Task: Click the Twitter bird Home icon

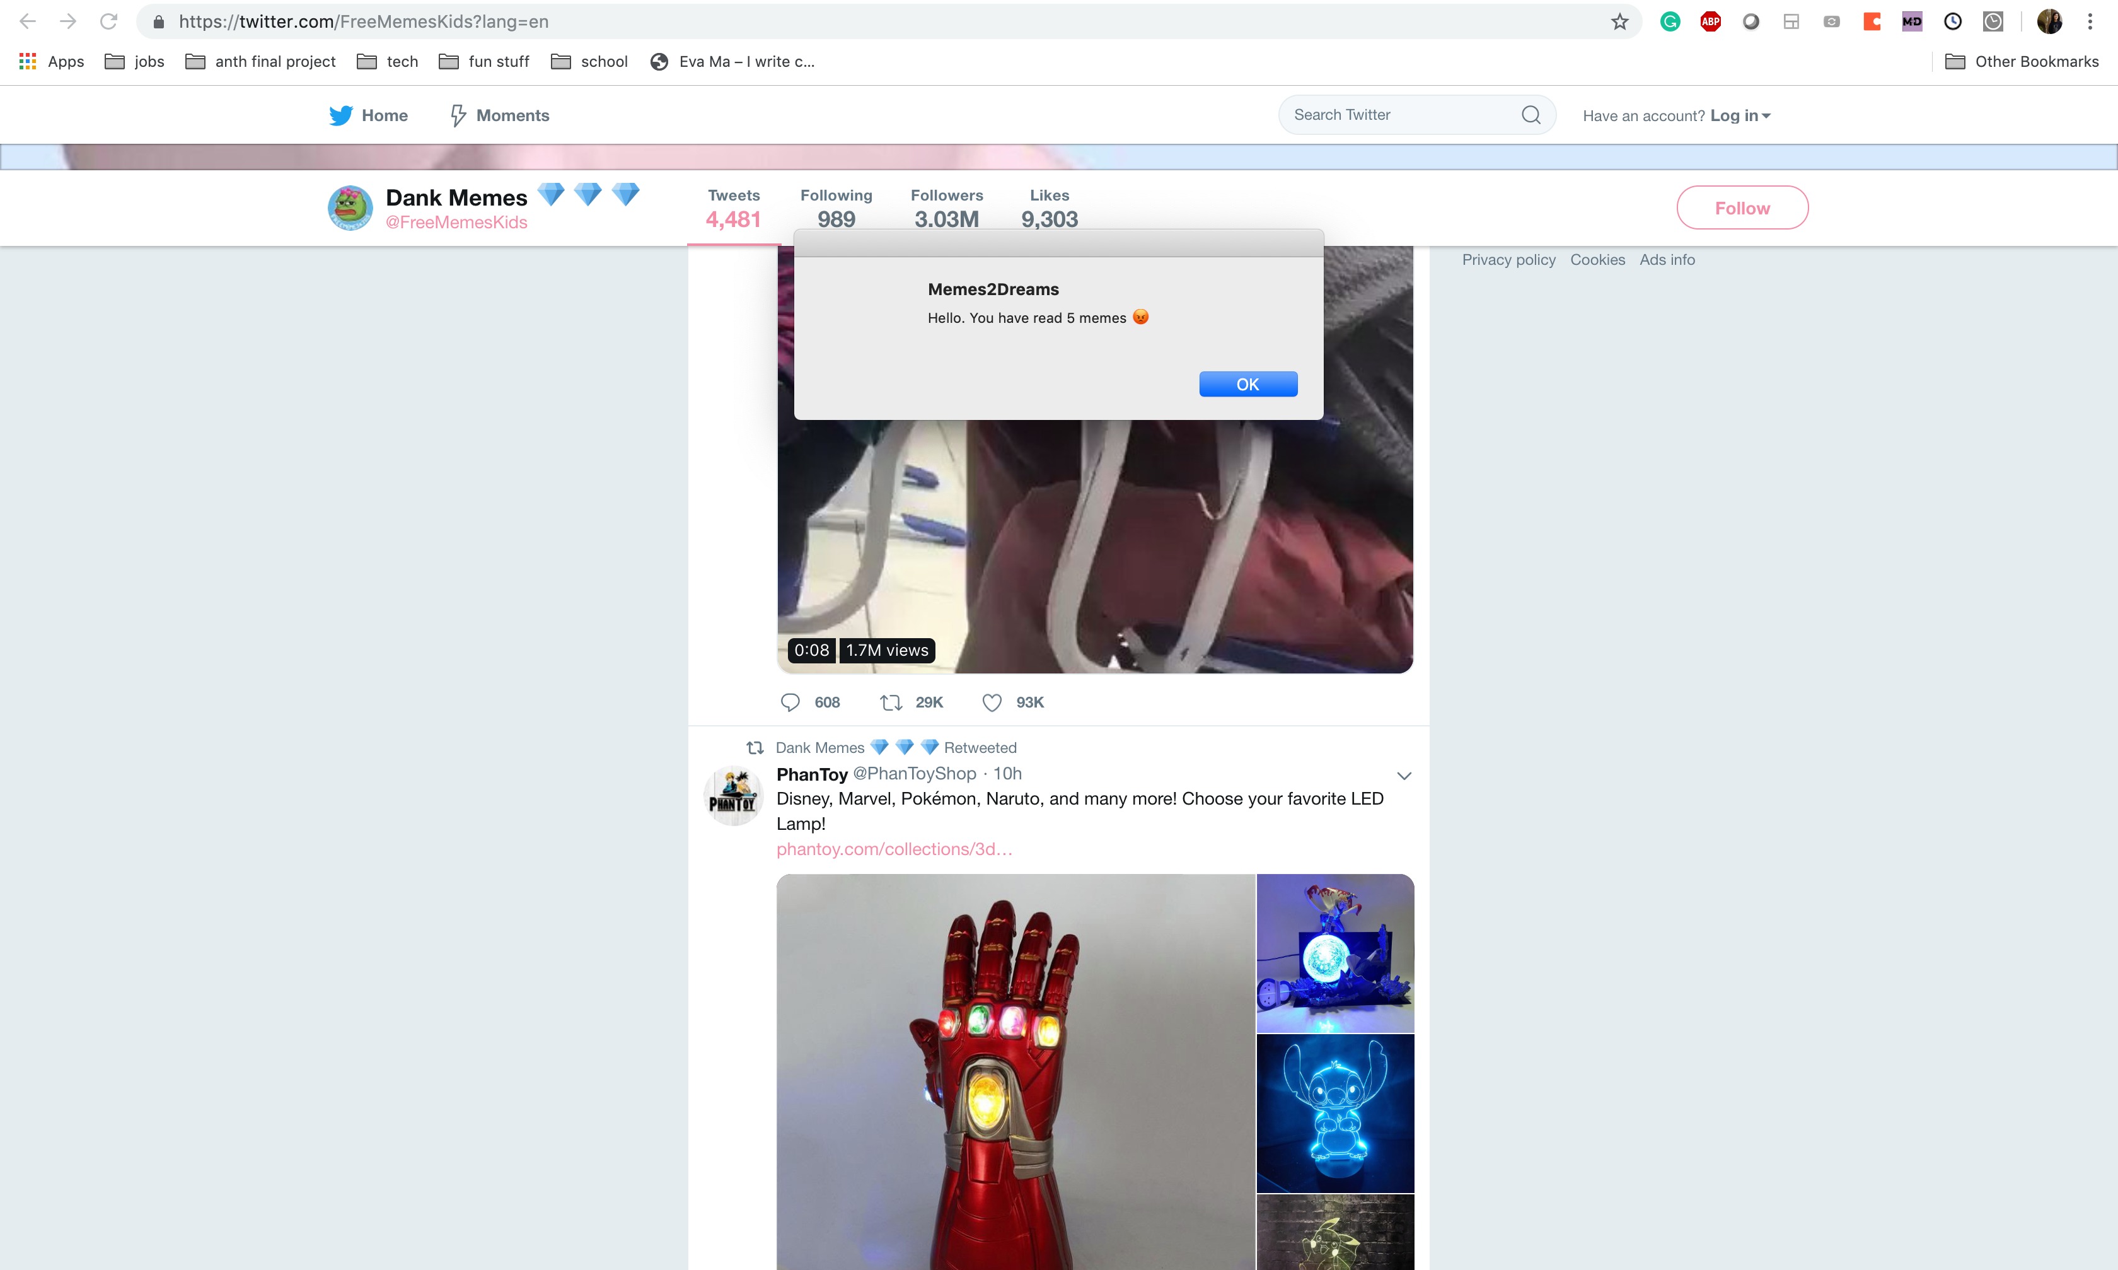Action: tap(341, 115)
